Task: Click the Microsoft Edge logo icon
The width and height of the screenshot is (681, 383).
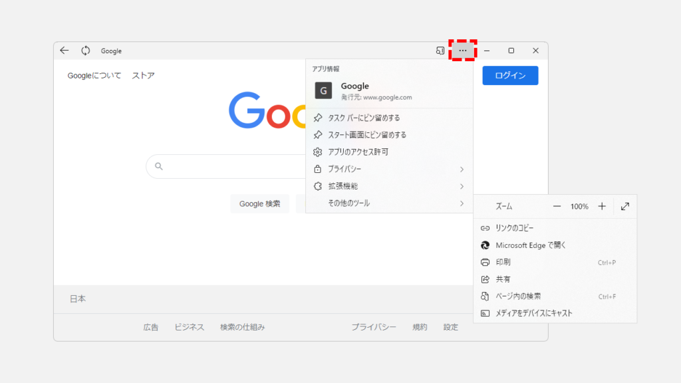Action: coord(485,245)
